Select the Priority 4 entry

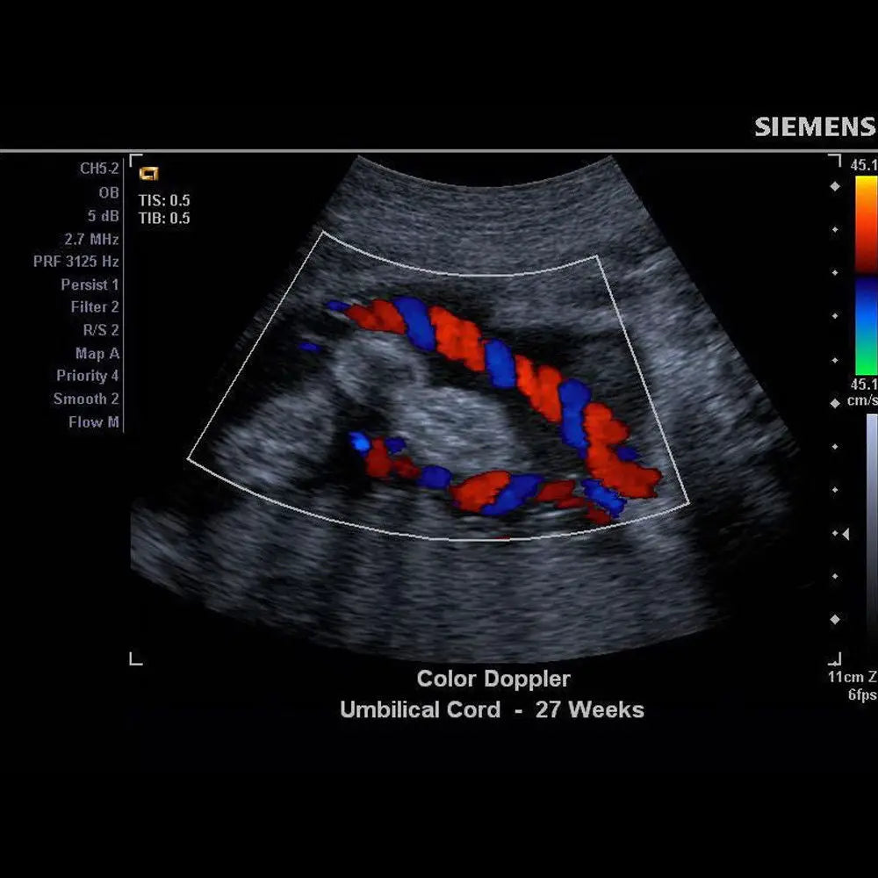tap(89, 376)
